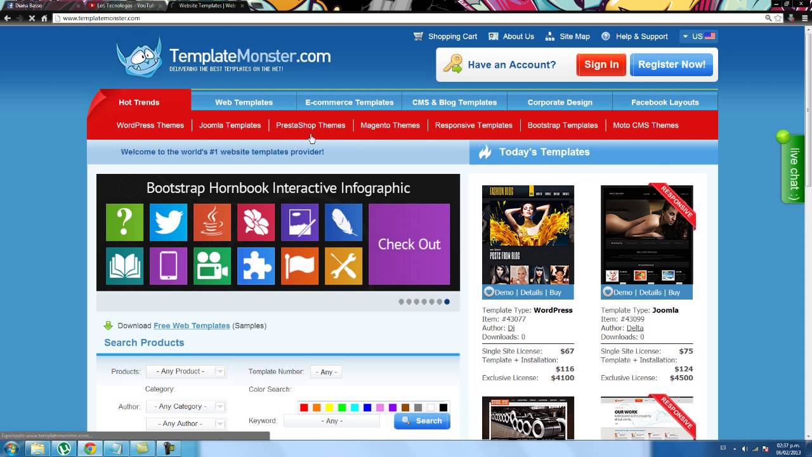Click the Sign In button
The width and height of the screenshot is (812, 457).
click(601, 65)
